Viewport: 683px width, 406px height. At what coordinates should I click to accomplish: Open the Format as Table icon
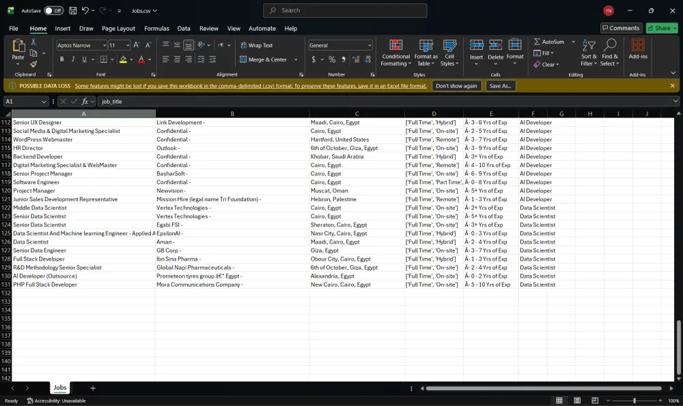tap(426, 45)
